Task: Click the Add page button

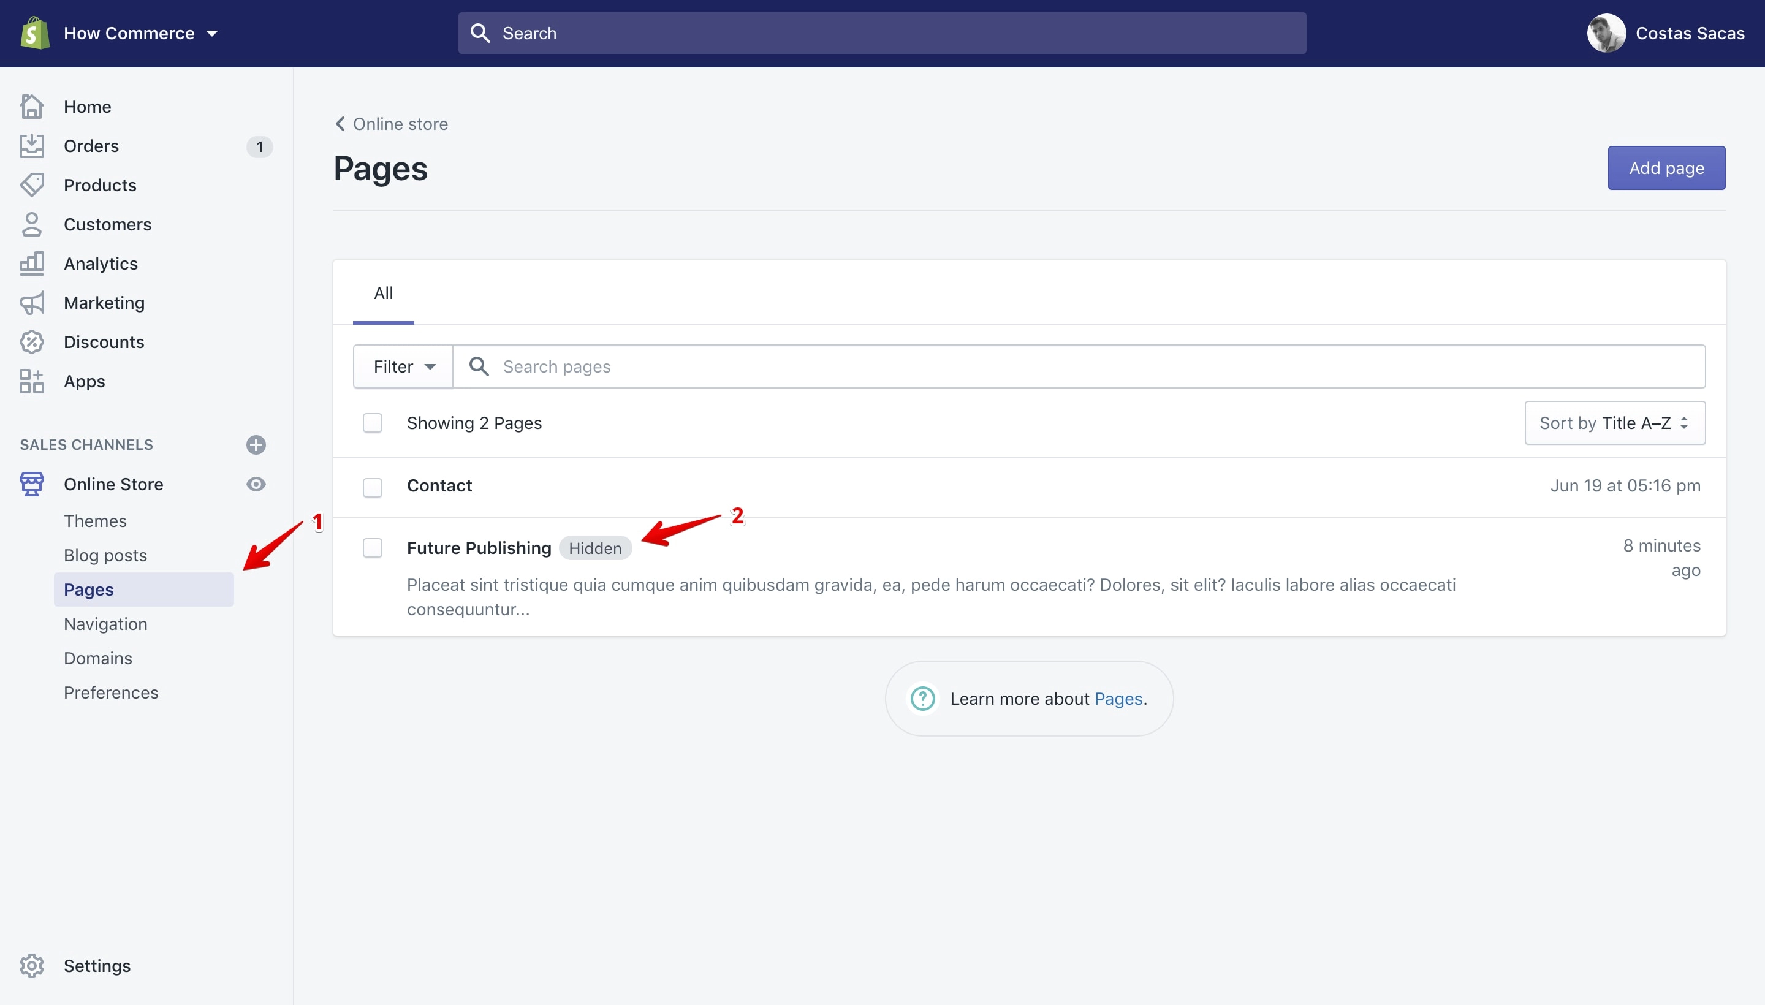Action: click(x=1666, y=168)
